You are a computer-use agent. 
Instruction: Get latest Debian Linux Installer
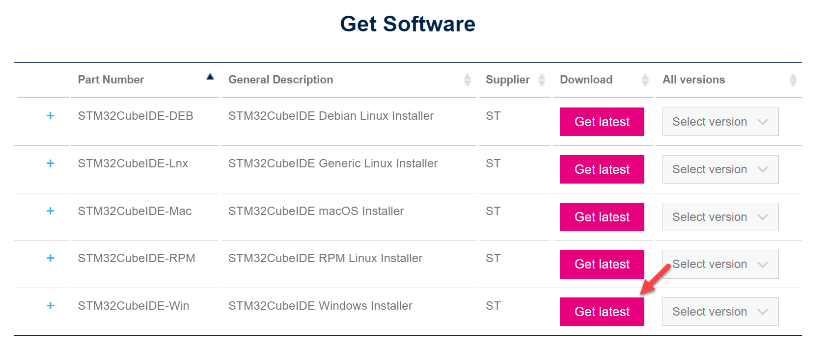pos(602,122)
